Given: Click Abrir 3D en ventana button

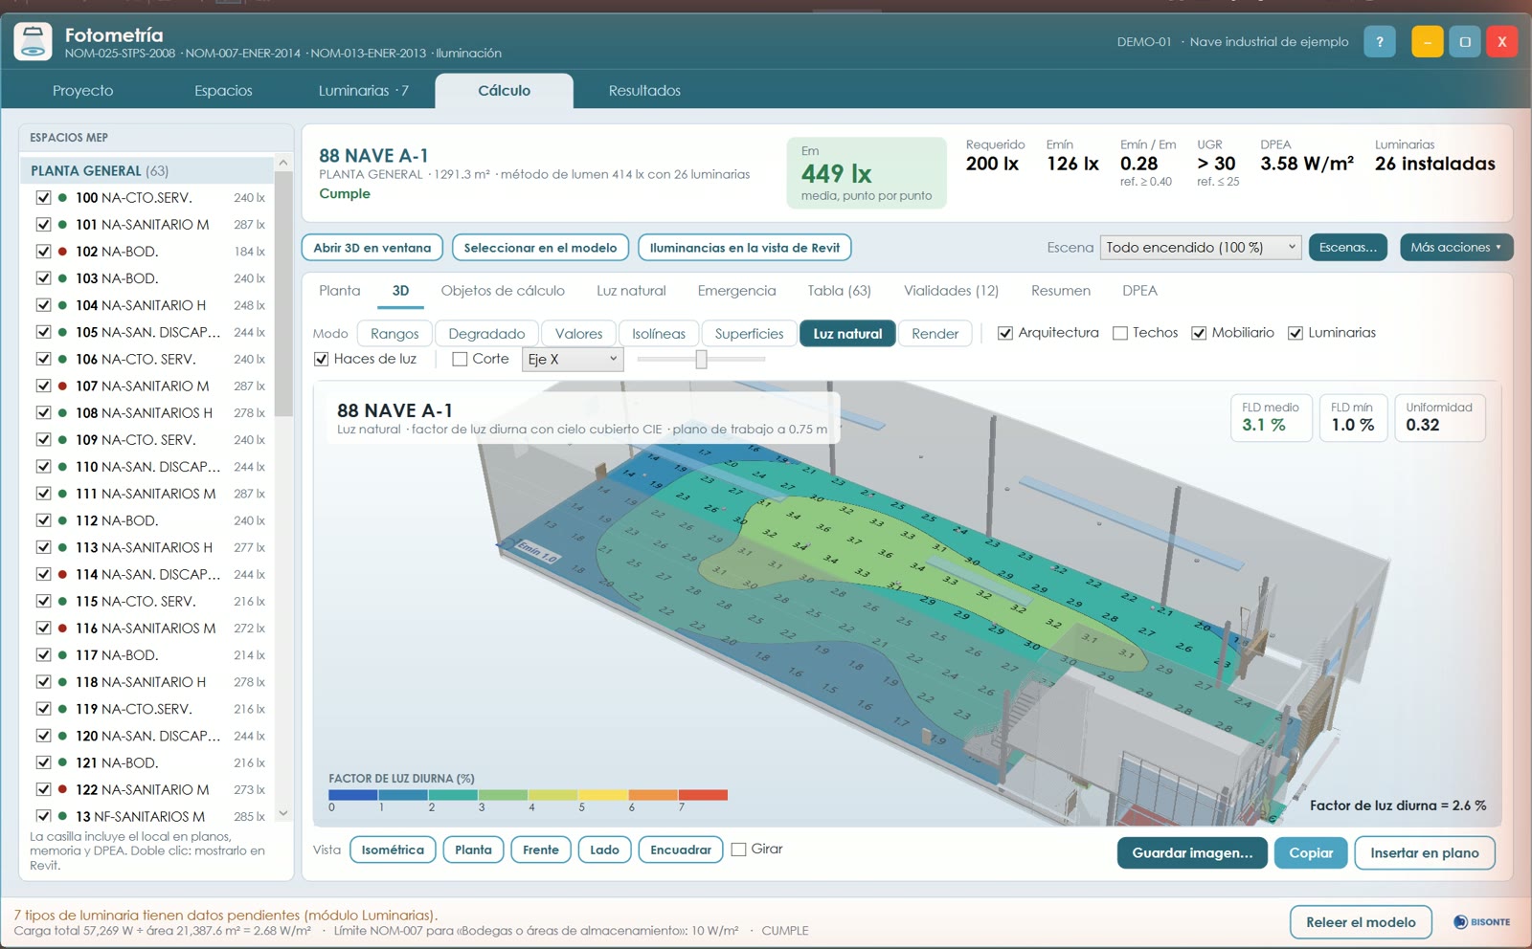Looking at the screenshot, I should pos(372,248).
